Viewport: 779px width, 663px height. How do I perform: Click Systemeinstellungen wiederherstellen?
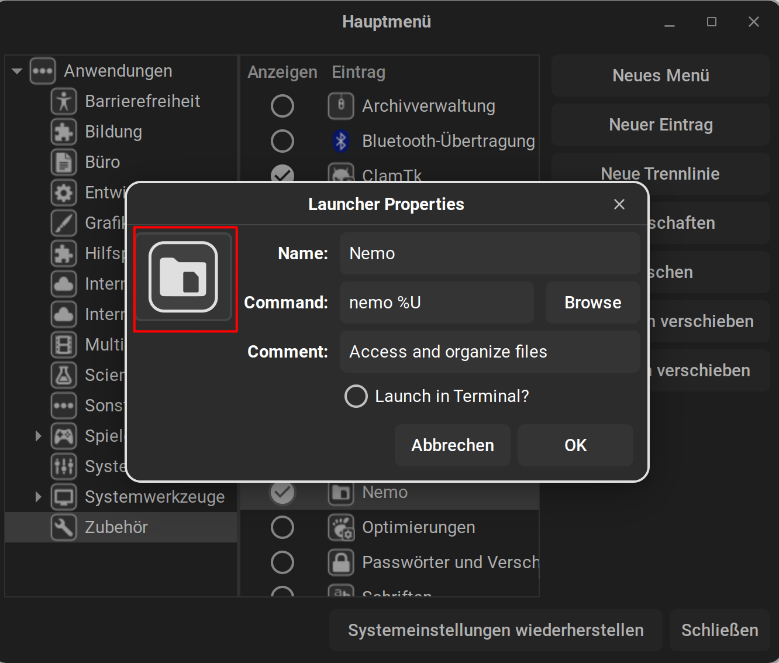click(x=496, y=630)
